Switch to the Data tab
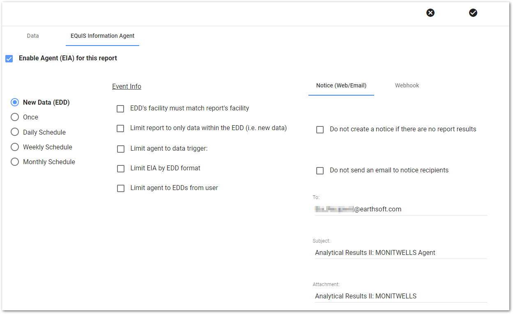Screen dimensions: 513x314 33,36
